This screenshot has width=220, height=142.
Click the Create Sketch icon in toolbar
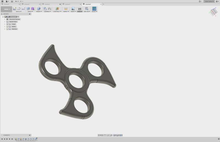(15, 9)
